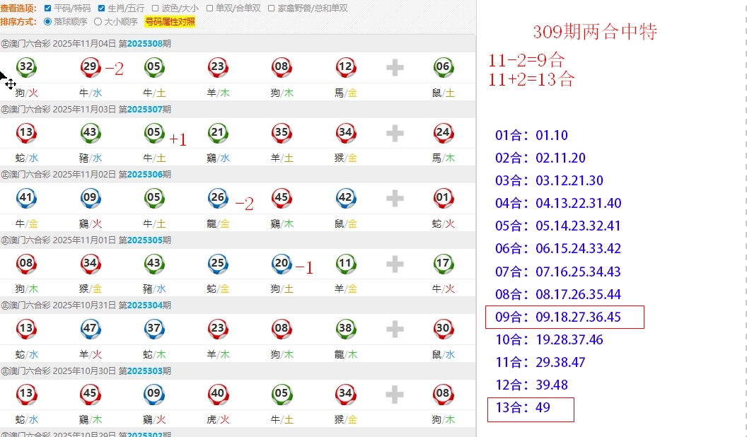Uncheck the 生肖/五行 checkbox
The height and width of the screenshot is (437, 747).
tap(101, 8)
